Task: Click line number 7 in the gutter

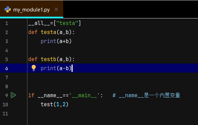Action: [x=7, y=77]
